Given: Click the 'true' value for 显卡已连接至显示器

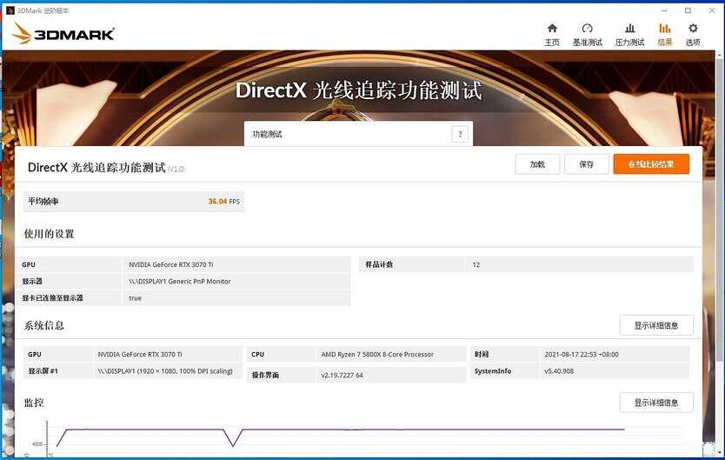Looking at the screenshot, I should [x=135, y=298].
